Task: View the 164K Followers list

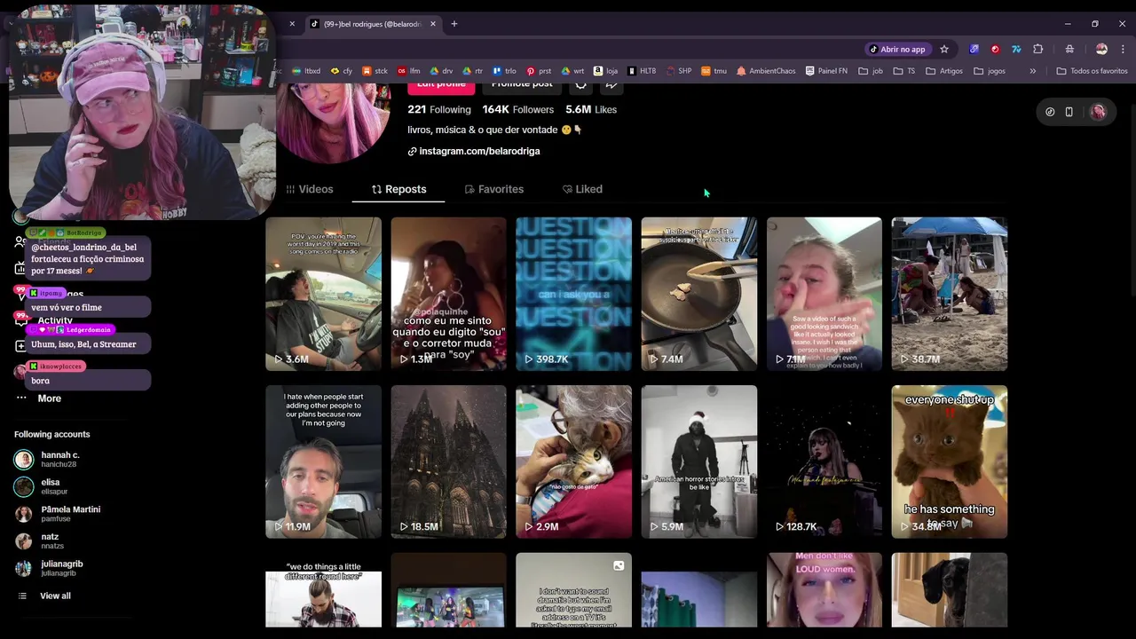Action: click(518, 109)
